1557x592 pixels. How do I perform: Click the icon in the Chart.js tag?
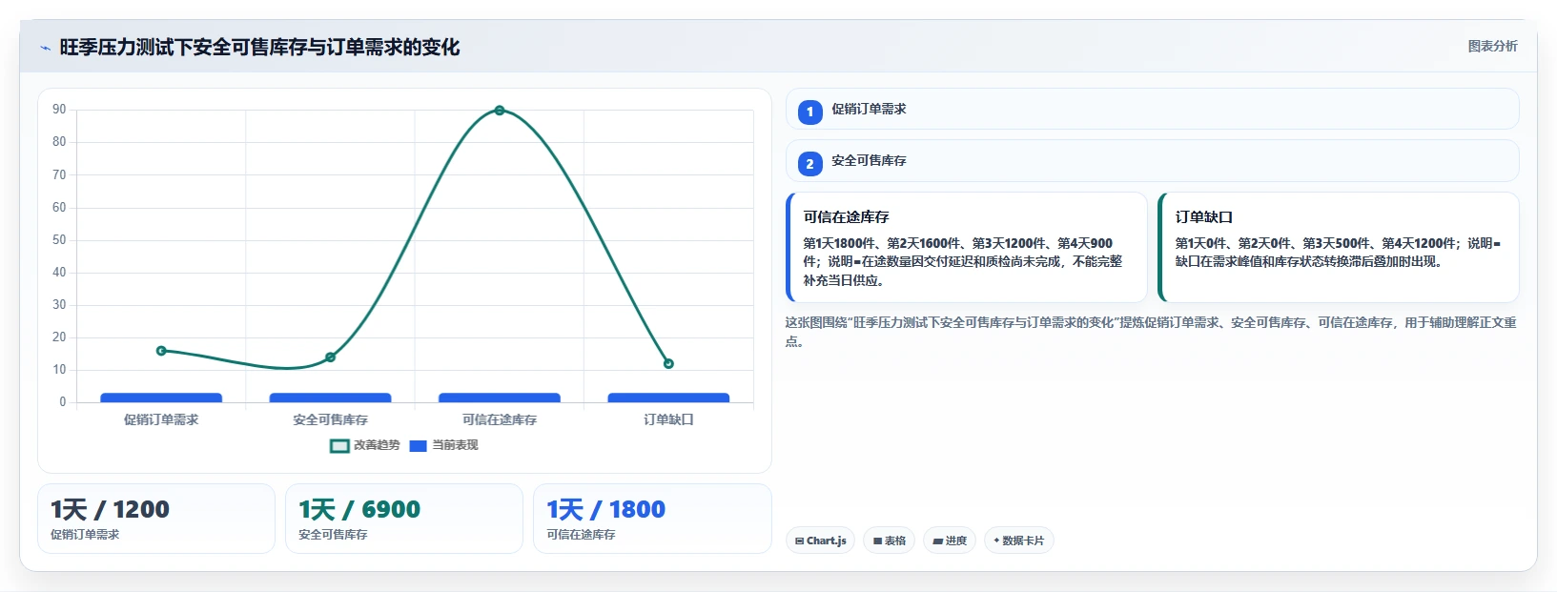pos(799,541)
